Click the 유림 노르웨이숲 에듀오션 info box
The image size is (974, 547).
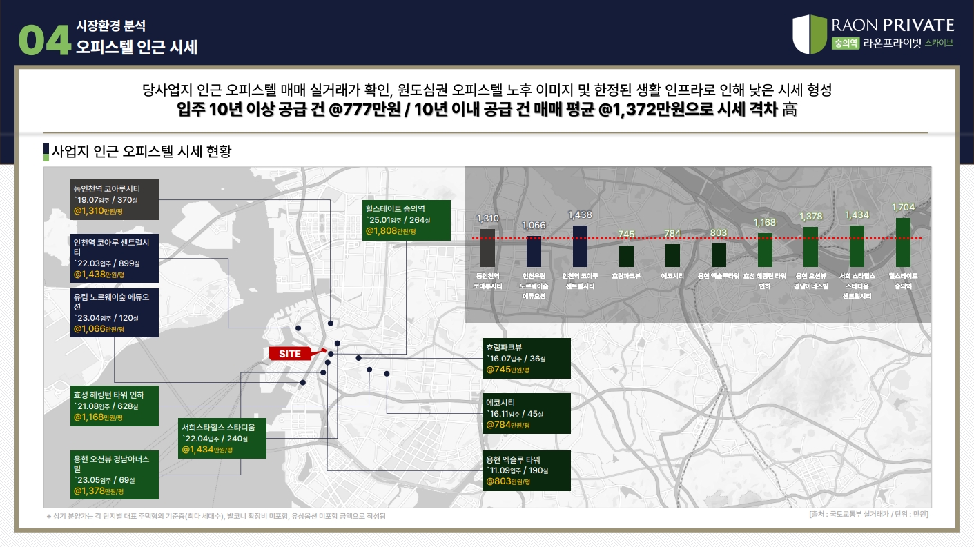click(115, 312)
